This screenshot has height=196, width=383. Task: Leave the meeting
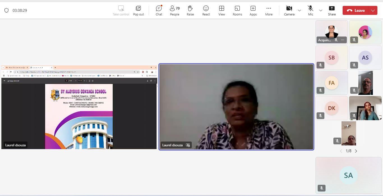(x=356, y=10)
